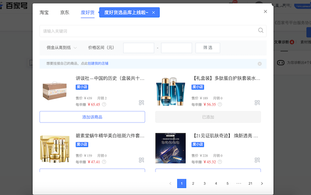This screenshot has width=311, height=195.
Task: Show QR code for 讲谈社 中国的历史 product
Action: pos(141,102)
